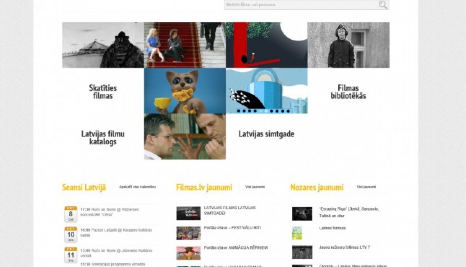
Task: Open the red carpet staircase film thumbnail
Action: [185, 45]
